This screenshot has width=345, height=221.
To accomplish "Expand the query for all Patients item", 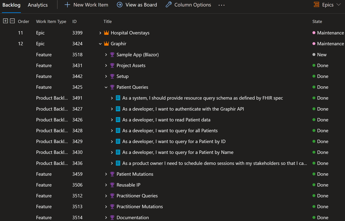I will [112, 130].
